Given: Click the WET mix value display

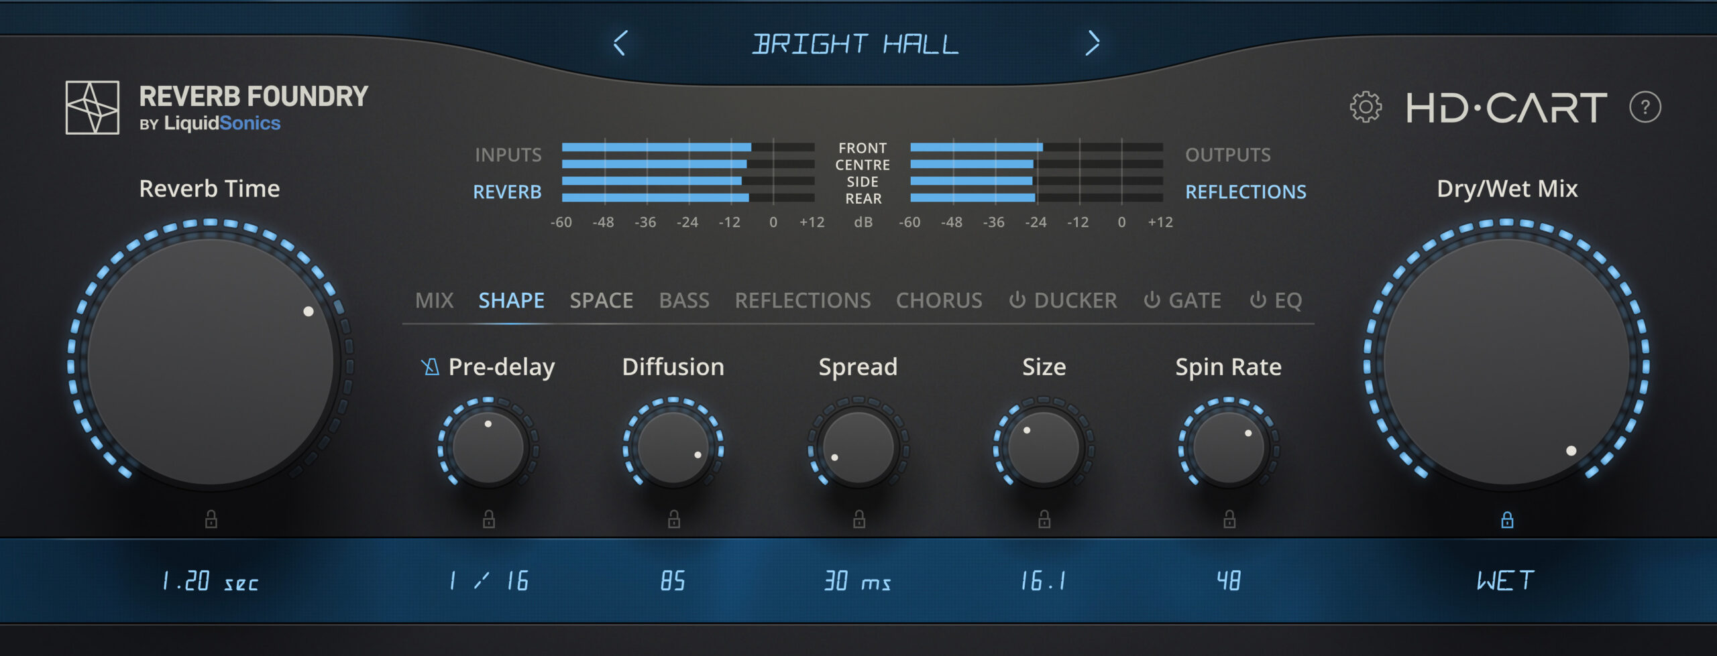Looking at the screenshot, I should click(1506, 581).
